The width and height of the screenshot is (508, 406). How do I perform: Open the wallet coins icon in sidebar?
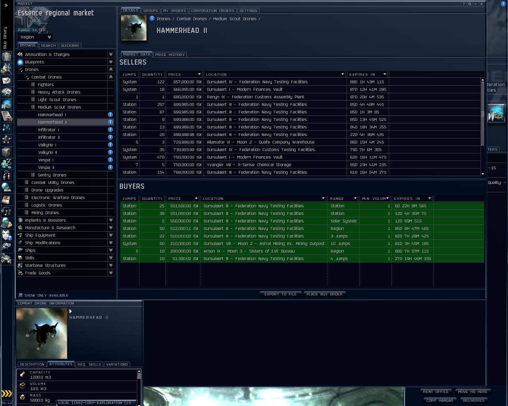(6, 164)
